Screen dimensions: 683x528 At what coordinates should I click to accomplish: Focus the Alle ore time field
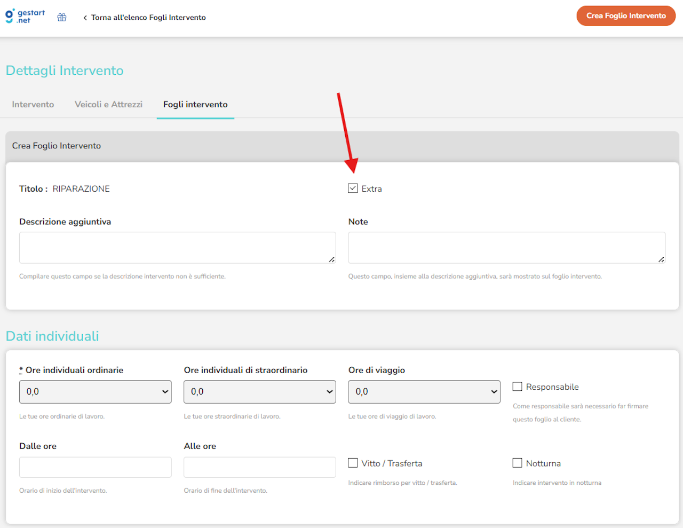[260, 467]
